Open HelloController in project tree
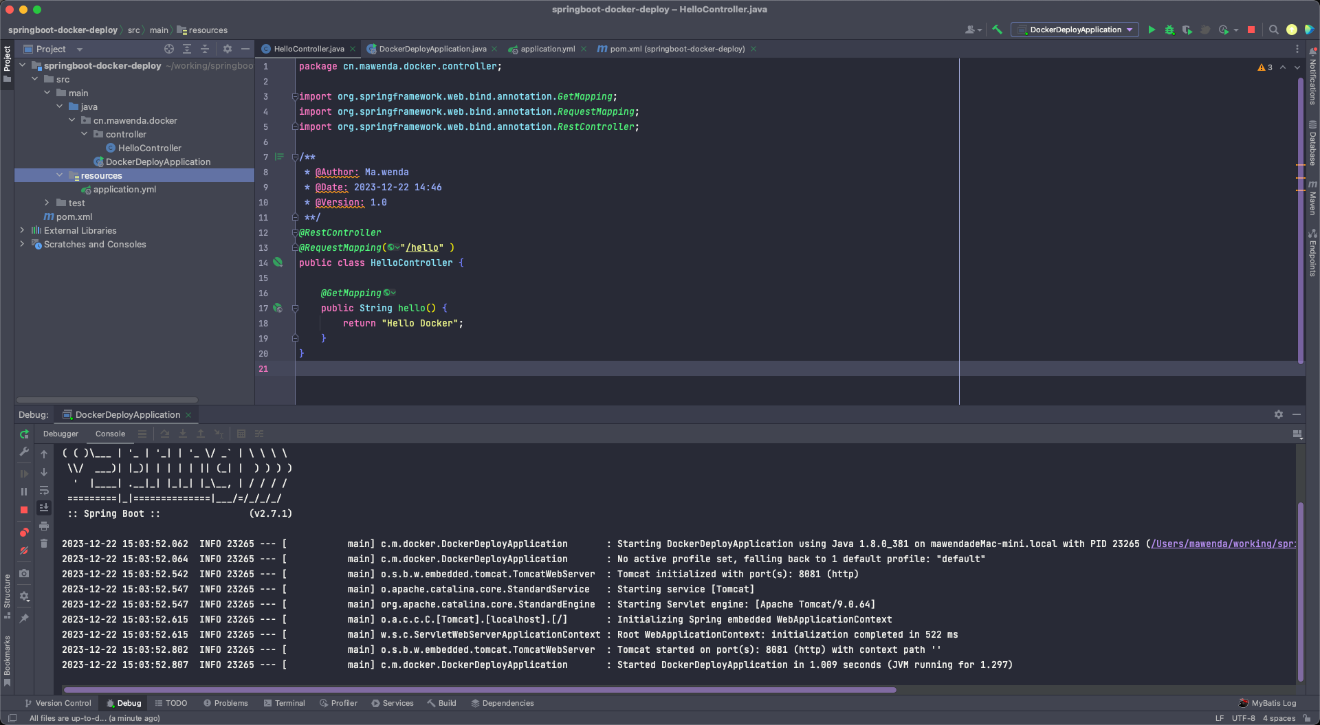 pyautogui.click(x=143, y=148)
